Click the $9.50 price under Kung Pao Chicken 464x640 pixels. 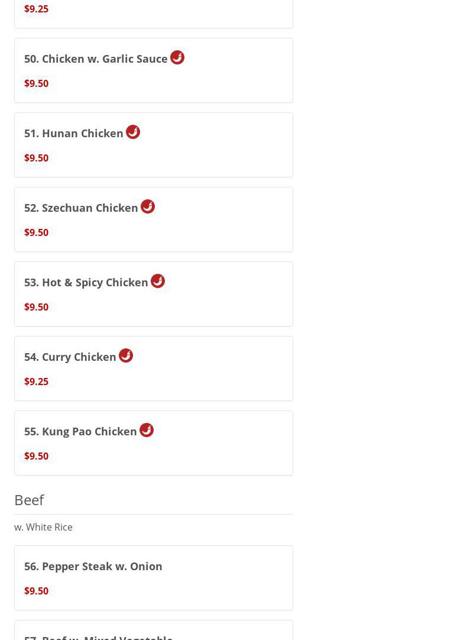(36, 456)
